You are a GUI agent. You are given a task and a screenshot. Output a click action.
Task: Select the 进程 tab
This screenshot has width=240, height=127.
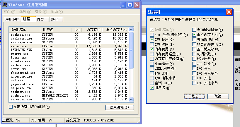pyautogui.click(x=28, y=19)
